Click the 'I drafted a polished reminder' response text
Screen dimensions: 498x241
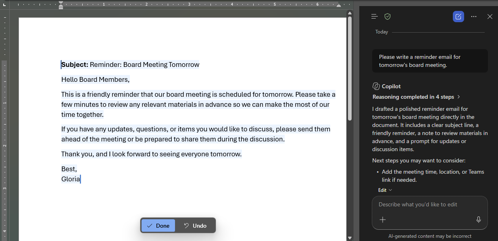click(x=430, y=129)
